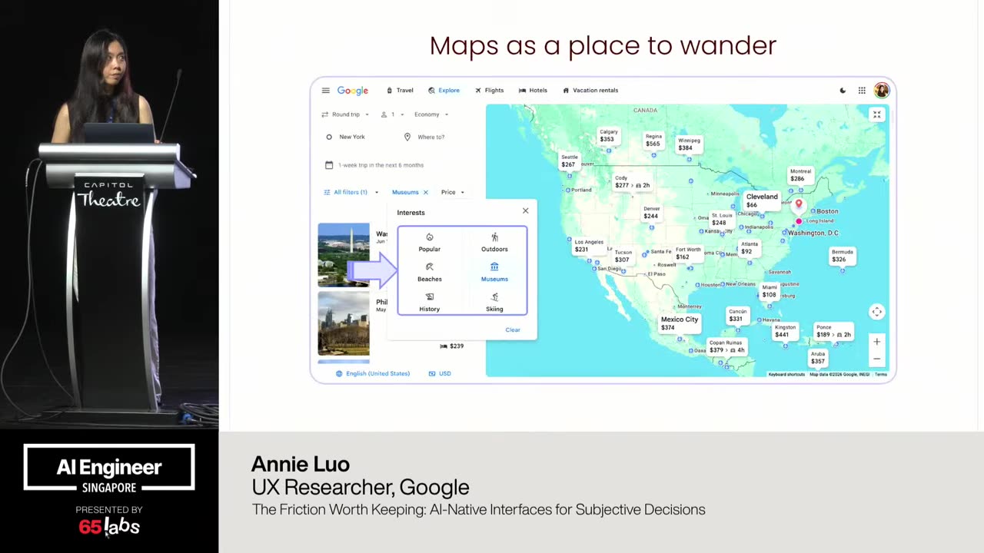Select the Skiing interest

(x=494, y=302)
